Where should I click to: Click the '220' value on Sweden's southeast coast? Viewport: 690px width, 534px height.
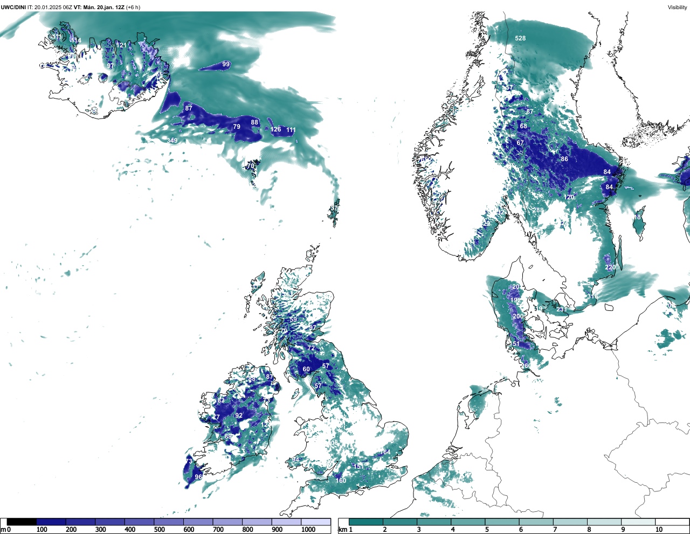pos(610,267)
